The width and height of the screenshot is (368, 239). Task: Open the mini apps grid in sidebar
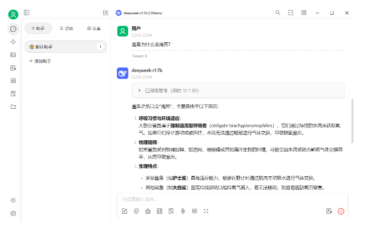(x=13, y=80)
